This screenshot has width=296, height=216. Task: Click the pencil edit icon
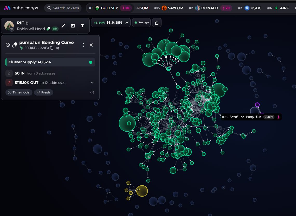click(63, 26)
